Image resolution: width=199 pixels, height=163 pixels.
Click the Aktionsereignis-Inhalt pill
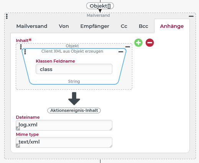[74, 110]
